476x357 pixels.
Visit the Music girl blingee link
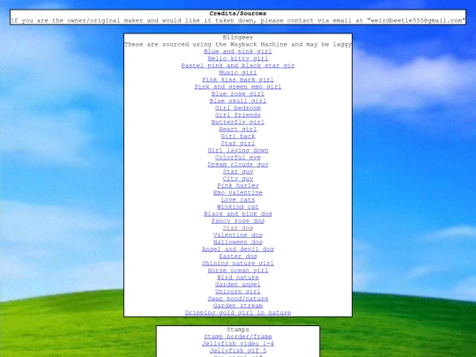(238, 72)
